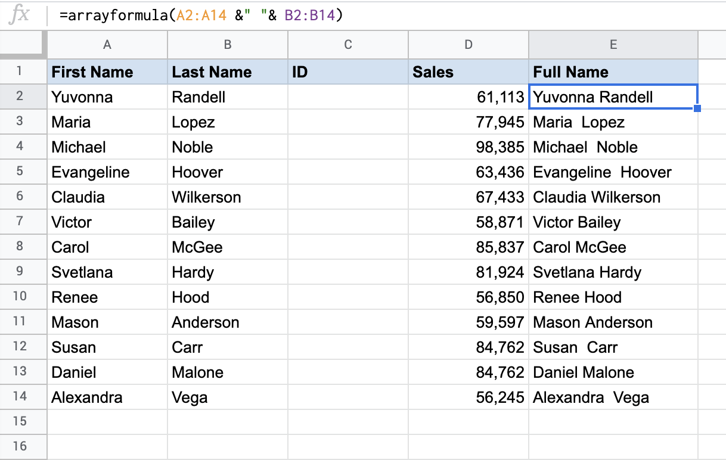The image size is (726, 460).
Task: Click the First Name header cell
Action: coord(107,72)
